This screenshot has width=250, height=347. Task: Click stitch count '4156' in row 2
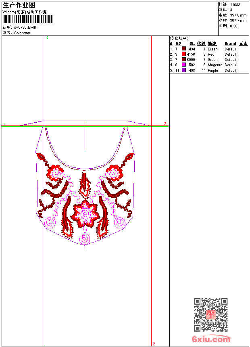[x=191, y=54]
